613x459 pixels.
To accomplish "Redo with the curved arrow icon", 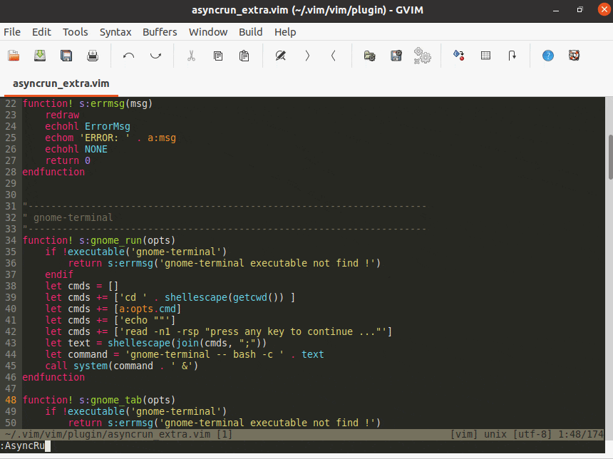I will (155, 56).
